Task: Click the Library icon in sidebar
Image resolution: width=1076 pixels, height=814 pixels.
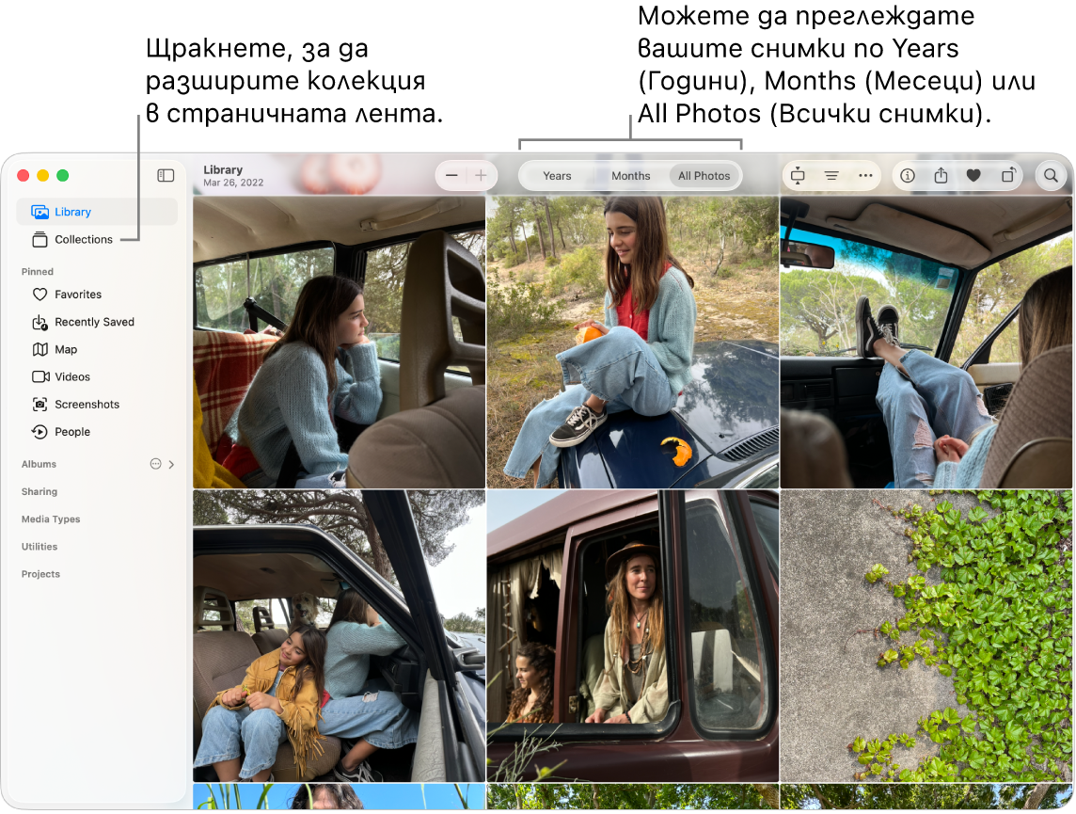Action: (x=40, y=212)
